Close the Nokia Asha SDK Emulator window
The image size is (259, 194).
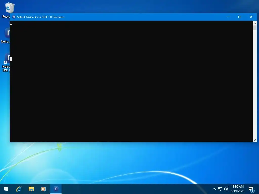click(x=251, y=17)
